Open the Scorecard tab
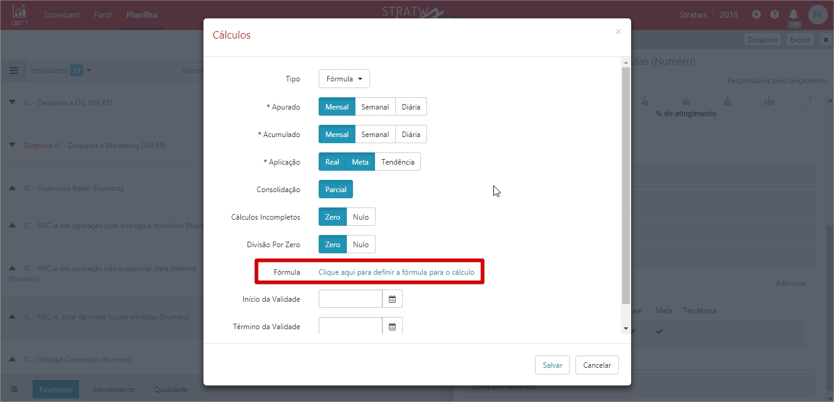Viewport: 834px width, 402px height. tap(61, 15)
